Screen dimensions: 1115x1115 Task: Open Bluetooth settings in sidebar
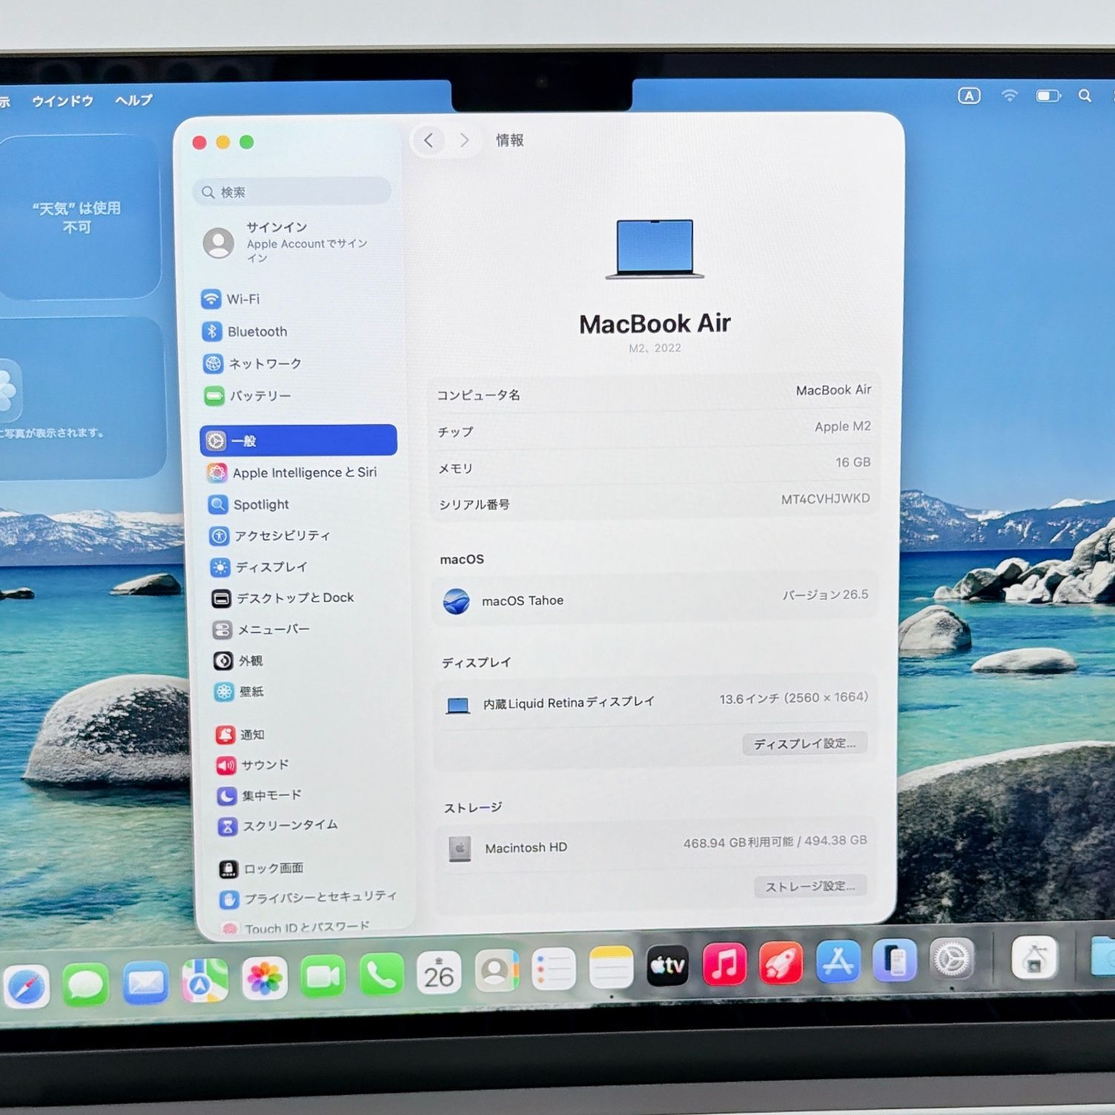click(x=245, y=331)
